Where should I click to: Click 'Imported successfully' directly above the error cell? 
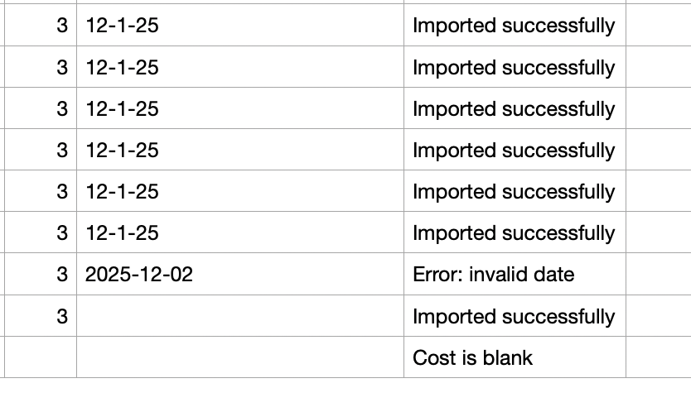coord(514,232)
